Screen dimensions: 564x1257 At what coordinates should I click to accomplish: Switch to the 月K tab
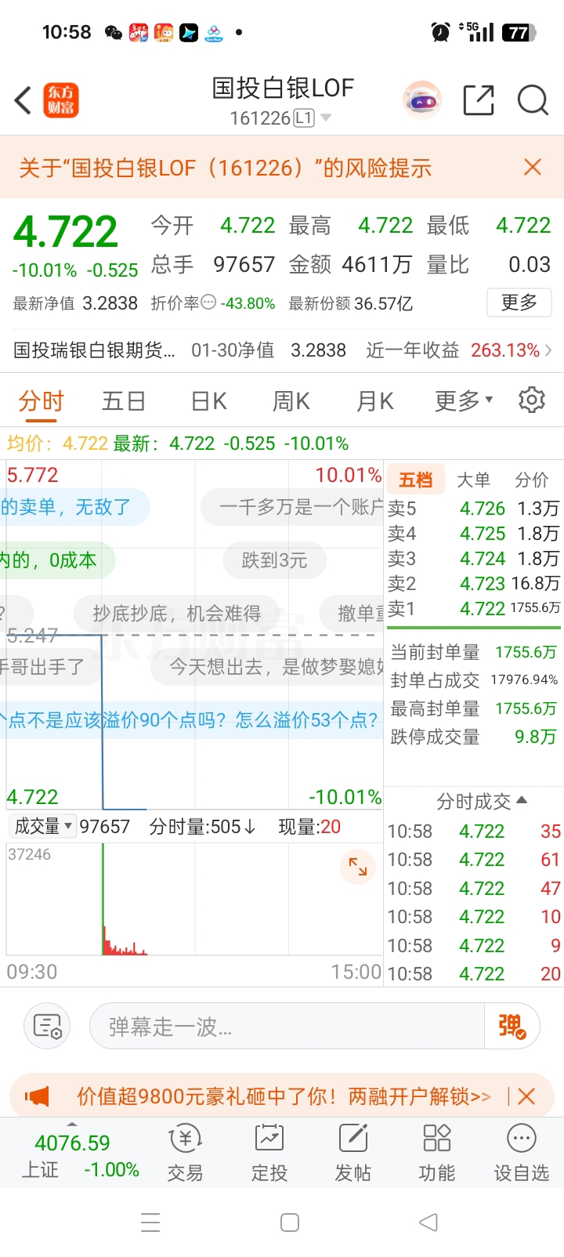(375, 400)
